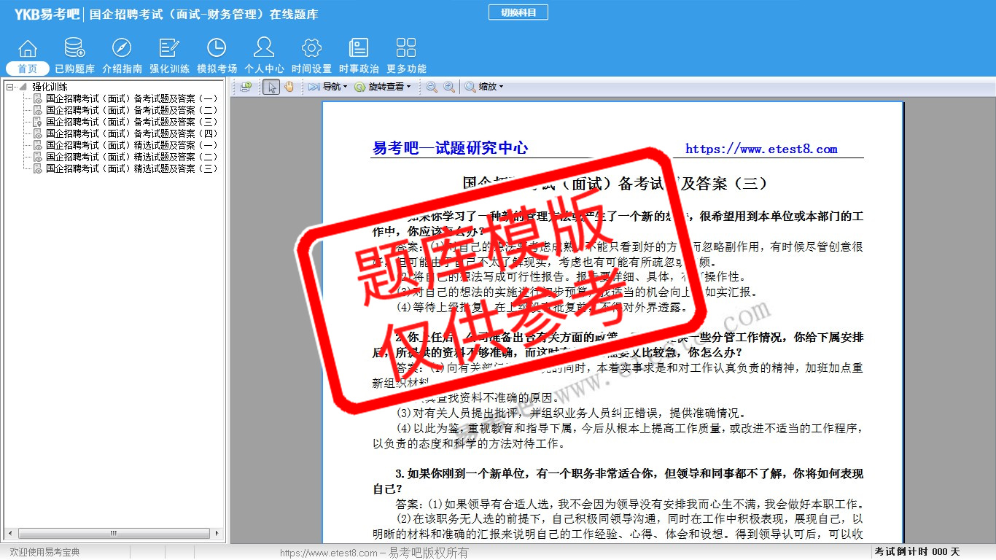Image resolution: width=996 pixels, height=560 pixels.
Task: Click the YKB易考吧 logo
Action: click(x=47, y=14)
